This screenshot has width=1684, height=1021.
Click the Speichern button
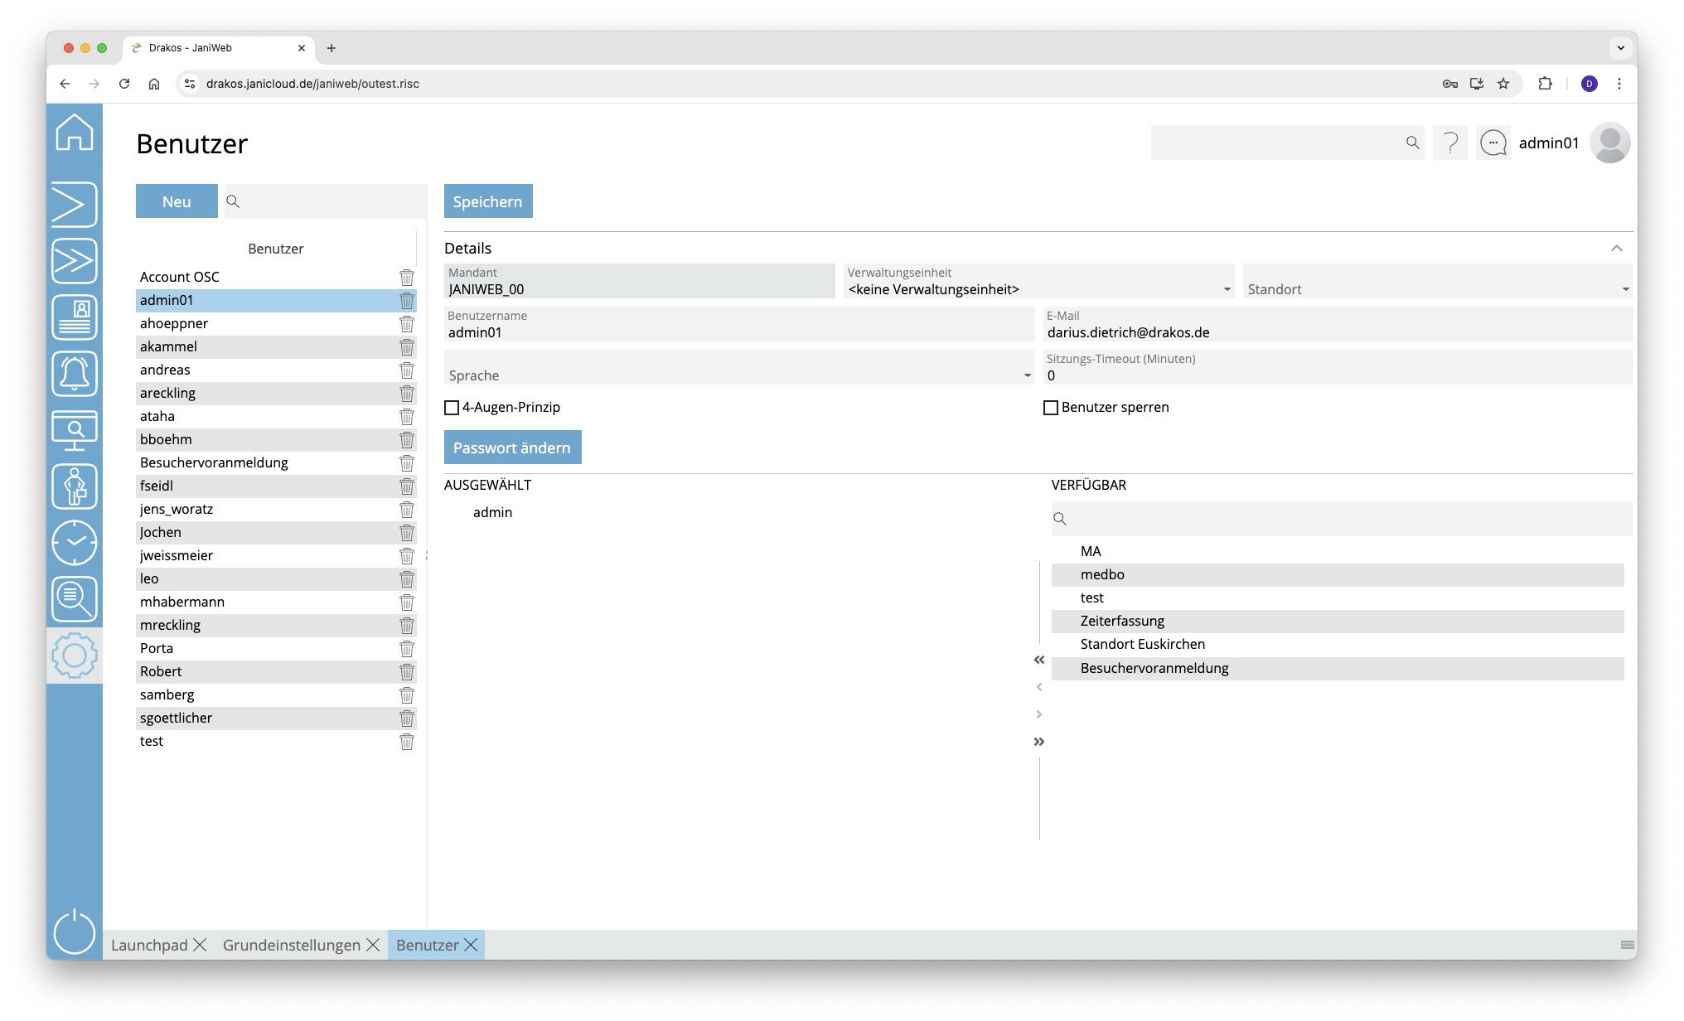tap(488, 201)
